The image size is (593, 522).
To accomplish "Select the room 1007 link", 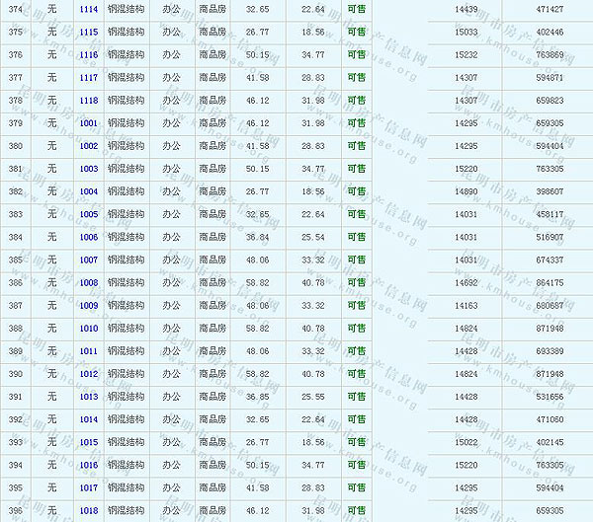I will coord(89,260).
